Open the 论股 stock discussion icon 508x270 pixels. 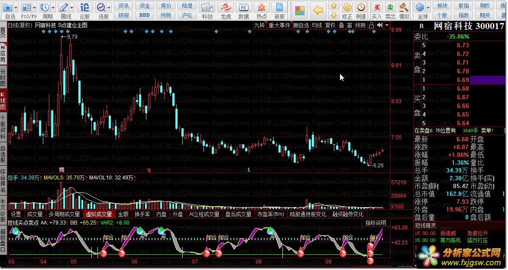[x=84, y=7]
